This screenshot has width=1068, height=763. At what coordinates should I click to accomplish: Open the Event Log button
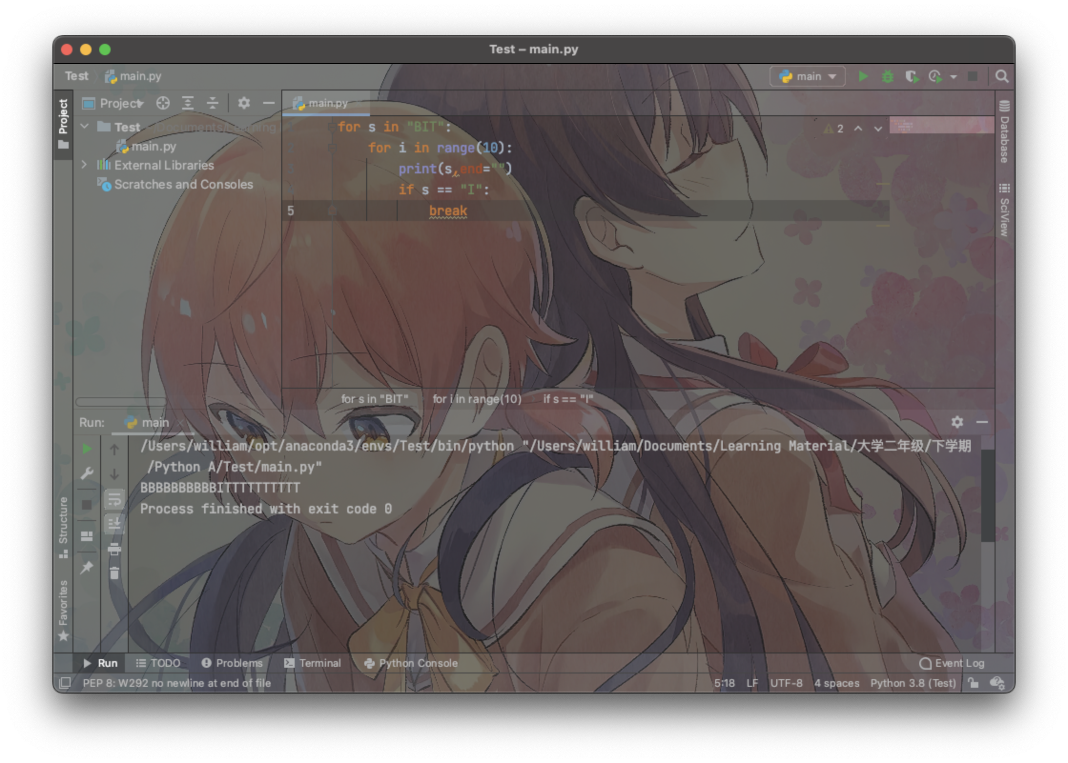pos(952,663)
